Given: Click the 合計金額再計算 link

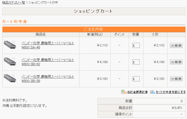Looking at the screenshot, I should click(x=137, y=92).
